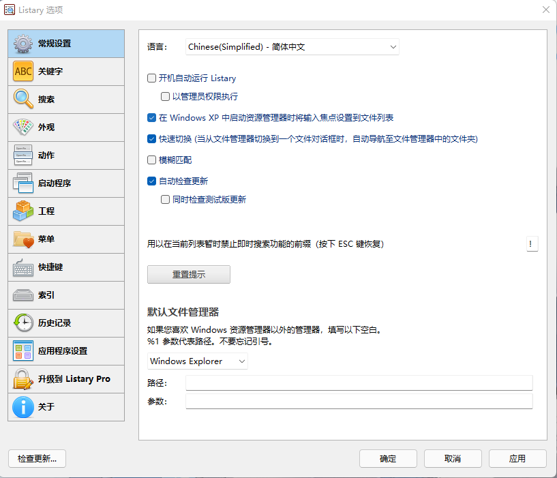Image resolution: width=557 pixels, height=478 pixels.
Task: Click the blue info icon for 关于
Action: [x=23, y=407]
